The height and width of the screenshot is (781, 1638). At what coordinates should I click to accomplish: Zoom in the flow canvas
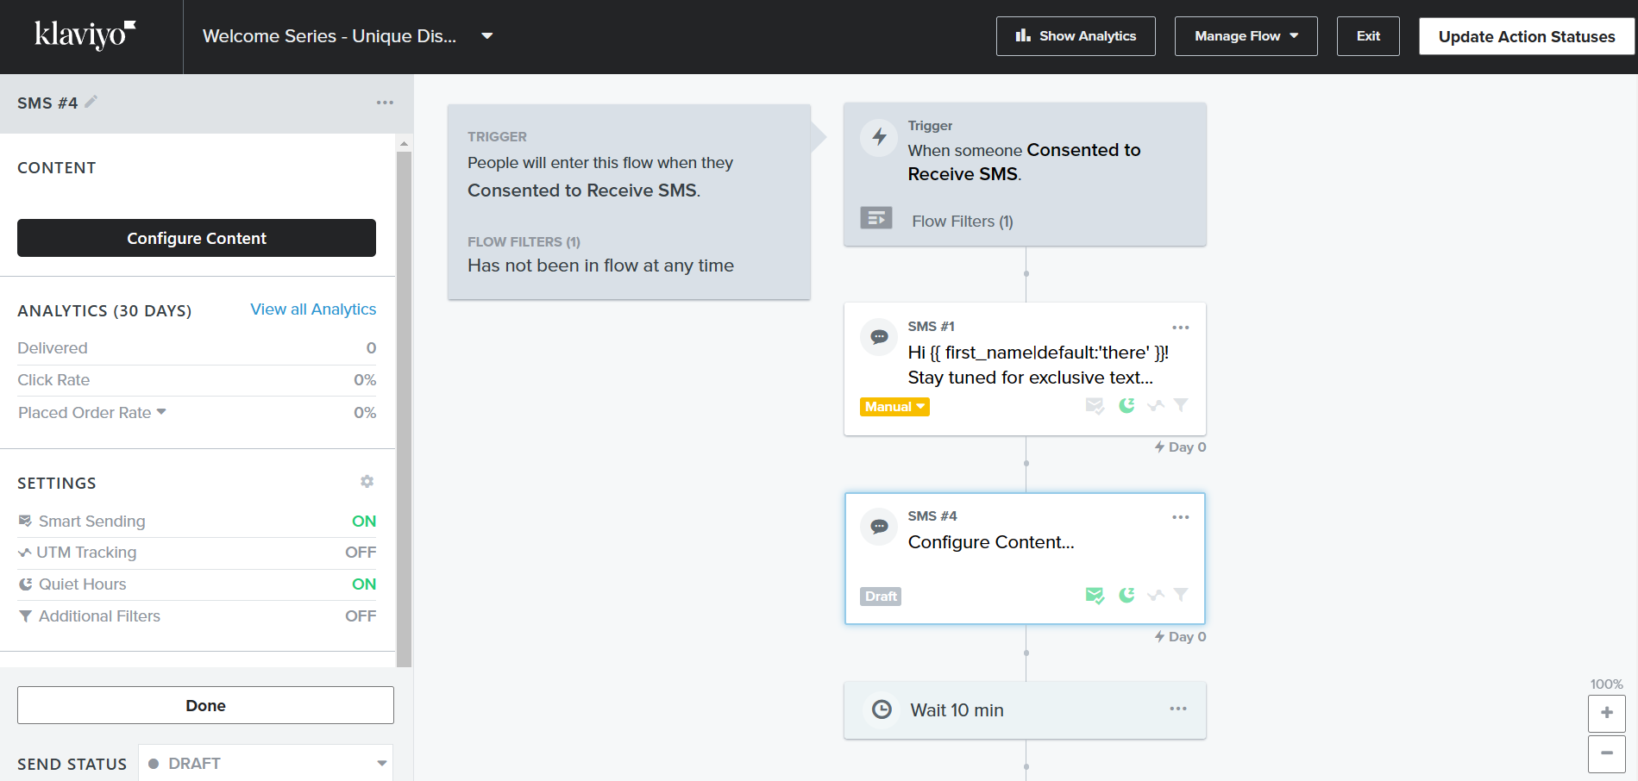(x=1606, y=713)
